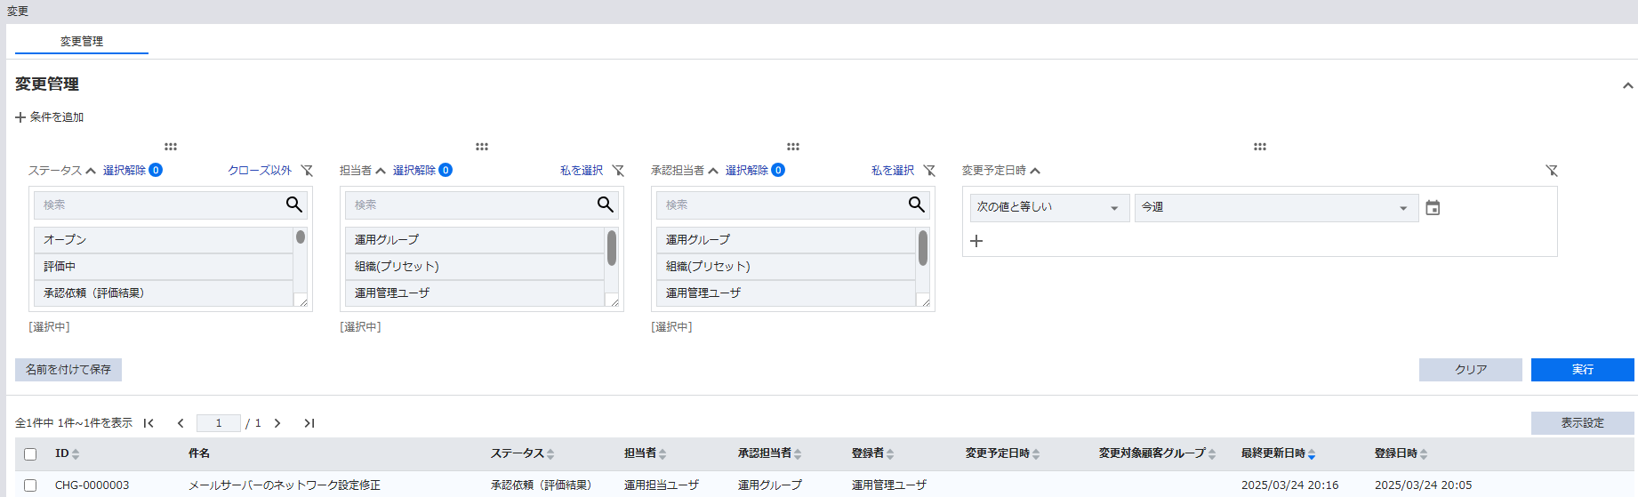Clear the ステータス filter using its funnel icon
The width and height of the screenshot is (1638, 497).
[307, 171]
